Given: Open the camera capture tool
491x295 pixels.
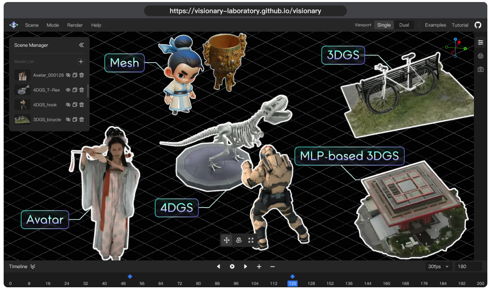Looking at the screenshot, I should (x=481, y=69).
